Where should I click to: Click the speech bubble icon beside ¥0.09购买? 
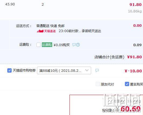tap(74, 45)
